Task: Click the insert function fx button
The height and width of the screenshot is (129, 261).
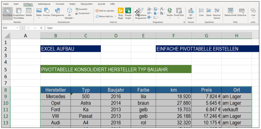Action: (x=41, y=28)
